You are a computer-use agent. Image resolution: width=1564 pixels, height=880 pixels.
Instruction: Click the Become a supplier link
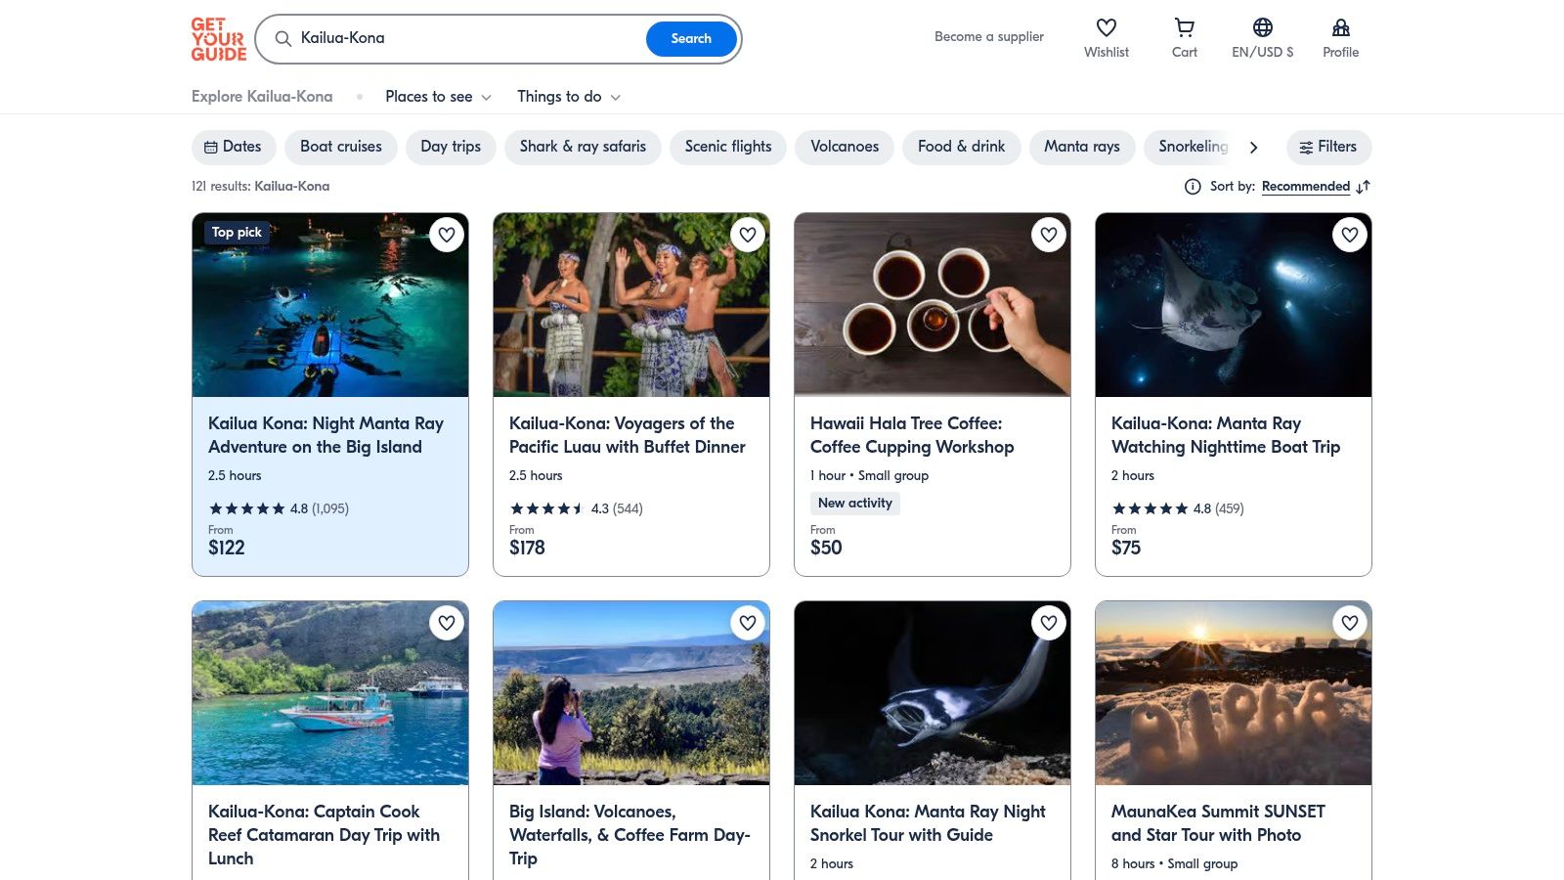(988, 36)
